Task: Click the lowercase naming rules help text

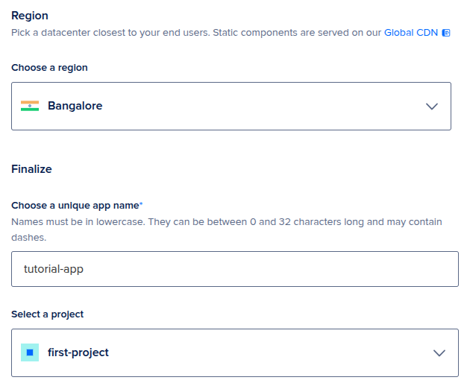Action: tap(227, 230)
